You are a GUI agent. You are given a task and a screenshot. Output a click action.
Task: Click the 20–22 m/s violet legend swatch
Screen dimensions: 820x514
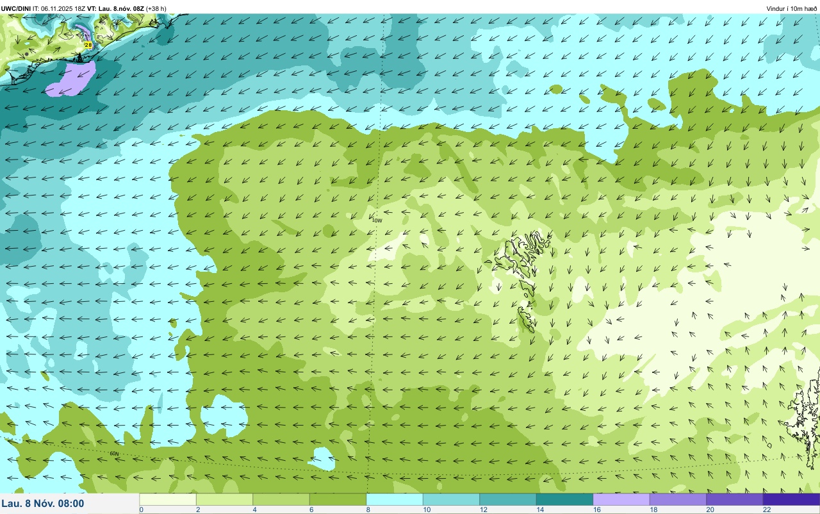coord(735,499)
